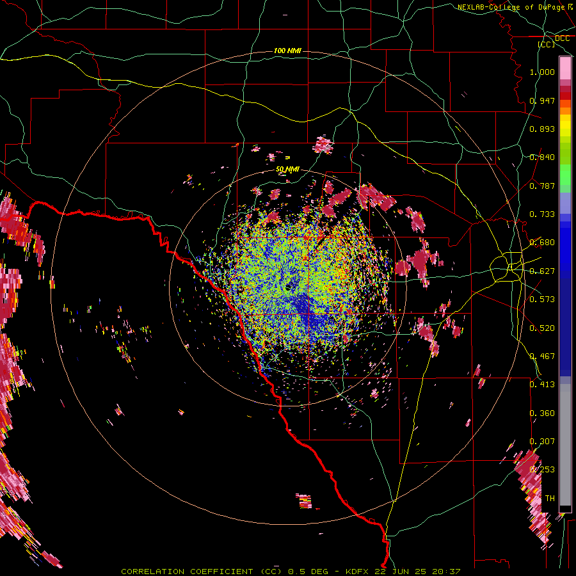576x576 pixels.
Task: Click the correlation coefficient color scale bar
Action: coord(565,284)
